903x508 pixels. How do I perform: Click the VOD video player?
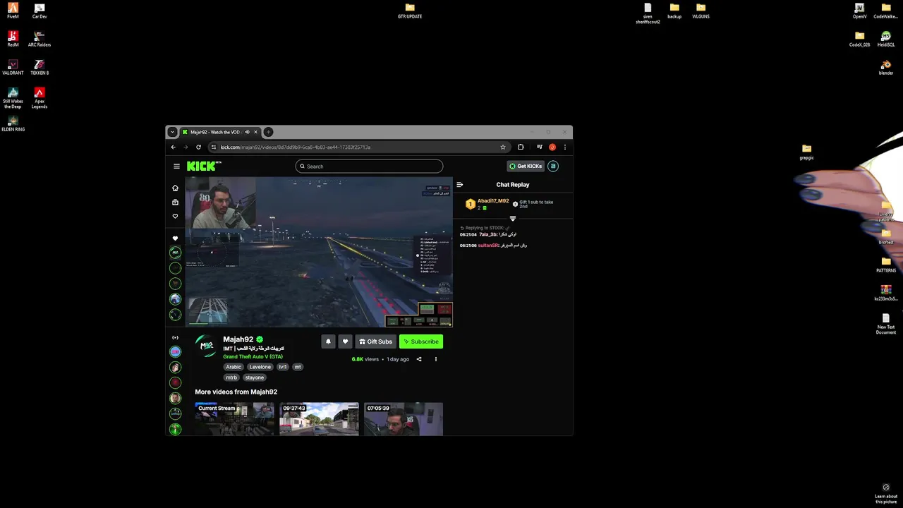319,252
